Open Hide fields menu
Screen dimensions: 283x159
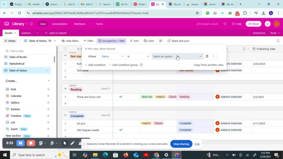(70, 41)
